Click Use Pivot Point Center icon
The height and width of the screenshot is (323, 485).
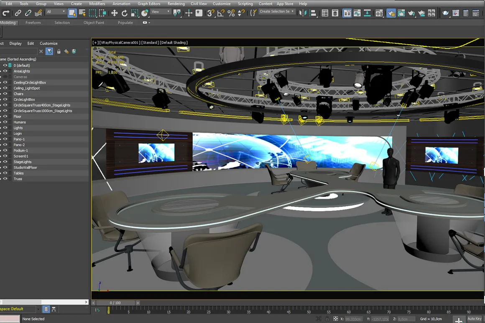pos(177,13)
